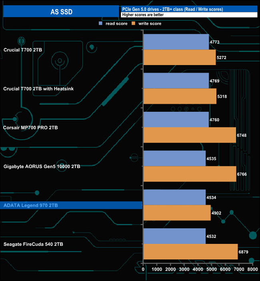Viewport: 260px width, 281px height.
Task: Click the 6766 write value
Action: [242, 174]
